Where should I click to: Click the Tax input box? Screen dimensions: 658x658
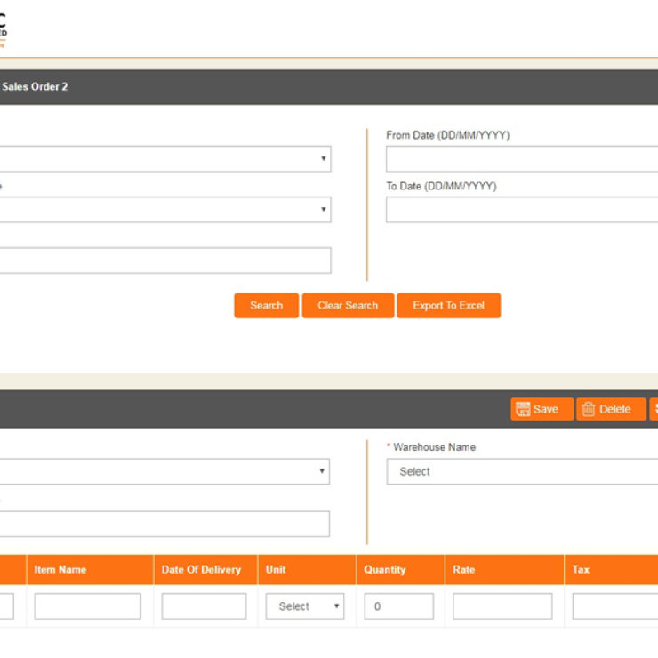coord(615,606)
